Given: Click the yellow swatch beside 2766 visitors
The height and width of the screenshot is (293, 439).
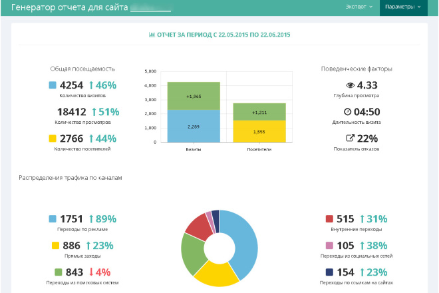Looking at the screenshot, I should (x=53, y=139).
